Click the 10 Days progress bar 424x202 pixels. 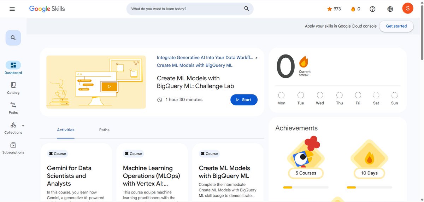tap(369, 187)
